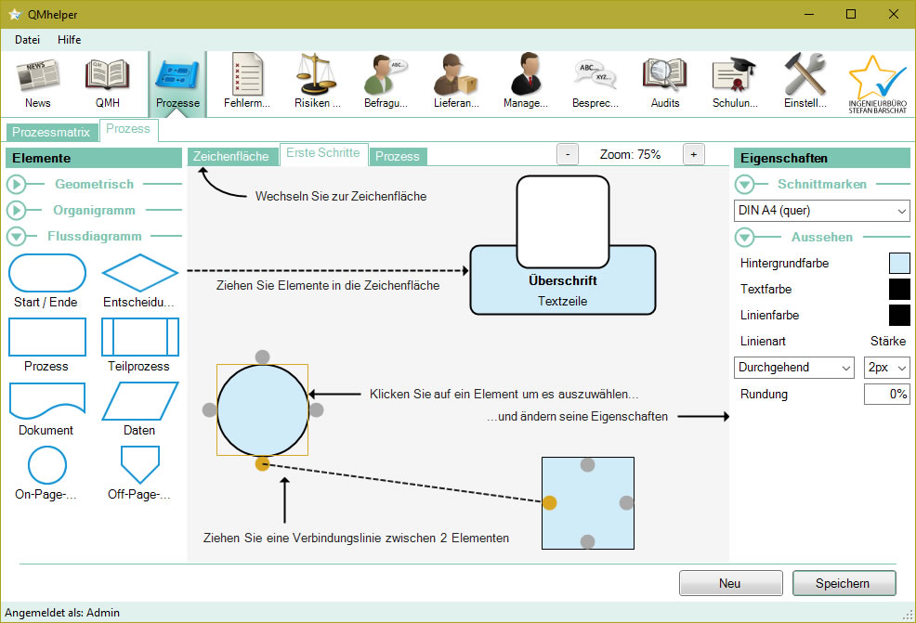Open the Datei menu

pyautogui.click(x=28, y=40)
